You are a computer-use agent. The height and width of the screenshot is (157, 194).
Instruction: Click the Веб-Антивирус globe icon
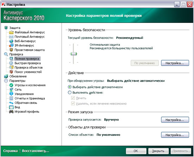coord(11,41)
